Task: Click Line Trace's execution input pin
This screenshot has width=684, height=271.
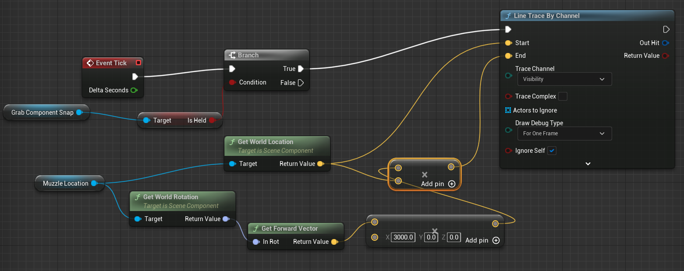Action: 508,29
